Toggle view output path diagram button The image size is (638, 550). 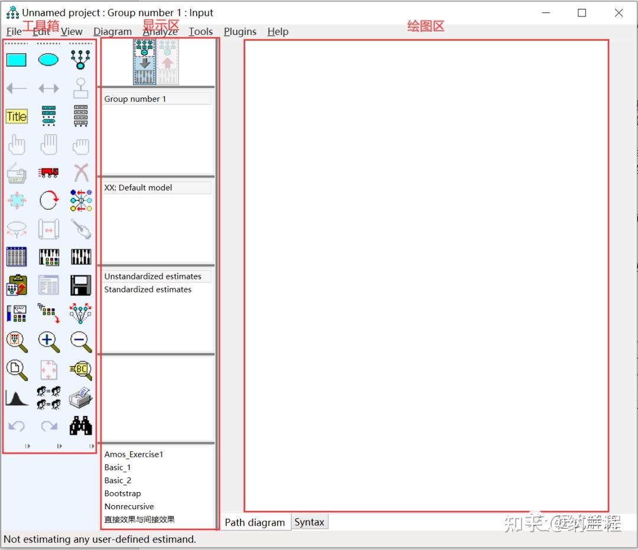168,62
